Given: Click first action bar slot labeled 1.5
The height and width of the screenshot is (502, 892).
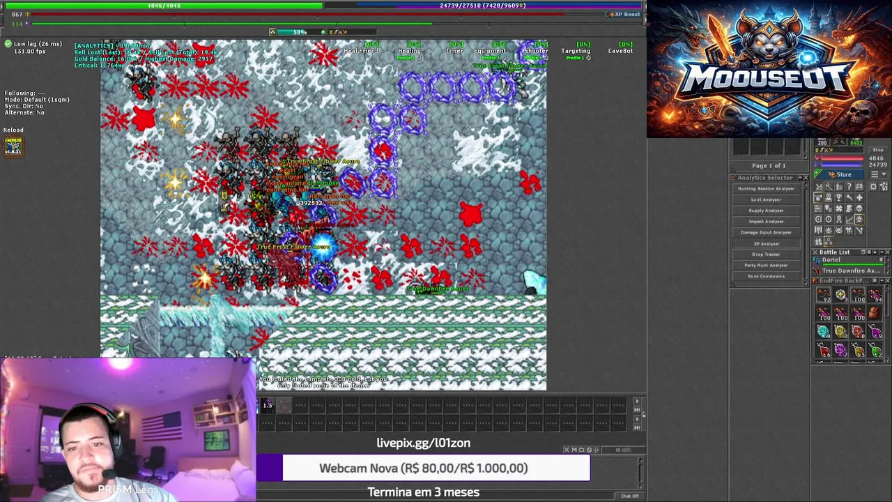Looking at the screenshot, I should (x=268, y=405).
